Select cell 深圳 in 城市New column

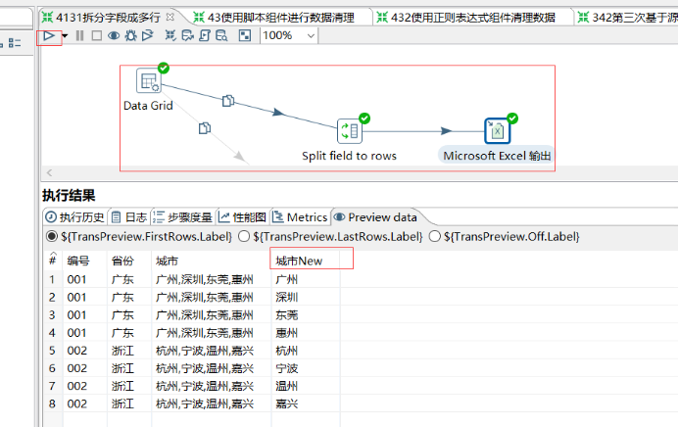click(x=306, y=297)
